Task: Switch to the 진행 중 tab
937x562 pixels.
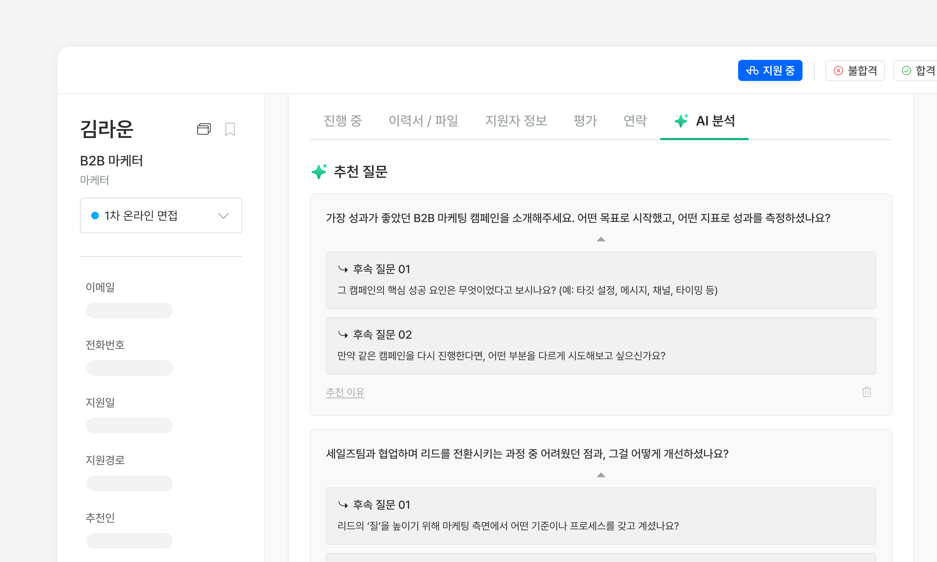Action: point(342,121)
